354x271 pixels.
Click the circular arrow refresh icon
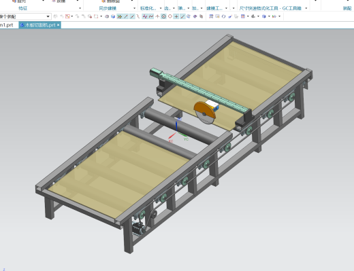click(x=223, y=16)
